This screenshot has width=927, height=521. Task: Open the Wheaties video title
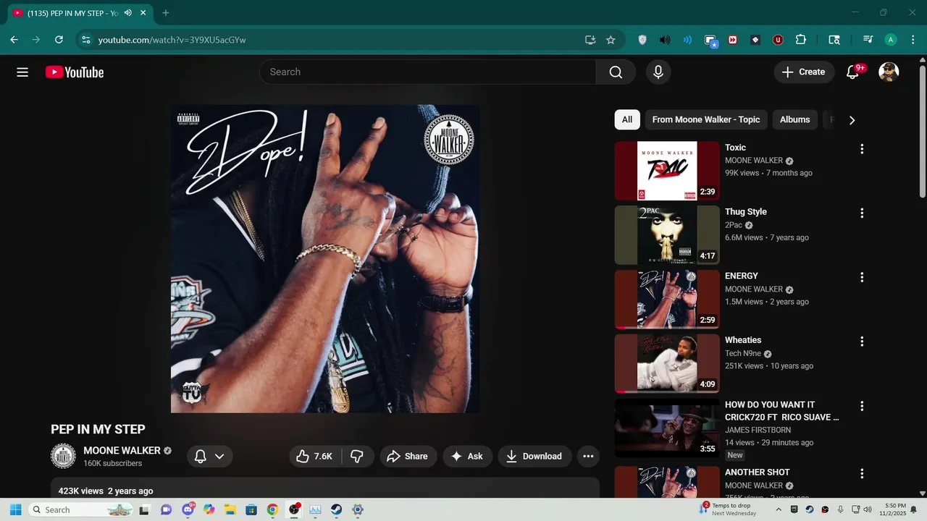[x=743, y=340]
